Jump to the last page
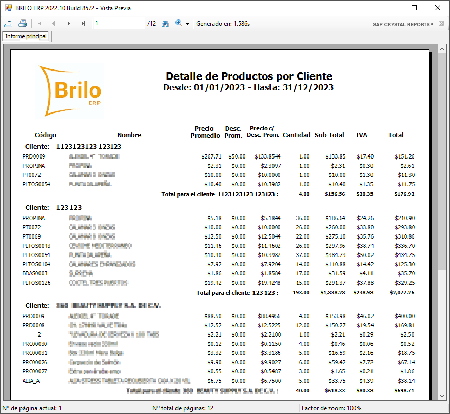Screen dimensions: 450x414 point(83,23)
